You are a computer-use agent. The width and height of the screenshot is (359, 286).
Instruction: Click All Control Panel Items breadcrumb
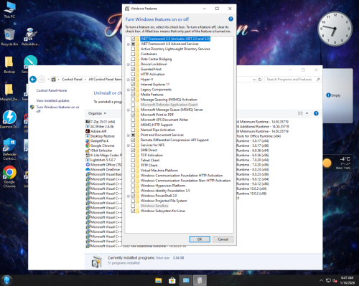coord(105,80)
